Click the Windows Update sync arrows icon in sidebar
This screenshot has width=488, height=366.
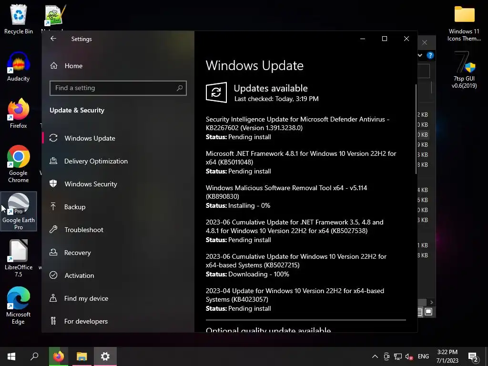[x=53, y=138]
